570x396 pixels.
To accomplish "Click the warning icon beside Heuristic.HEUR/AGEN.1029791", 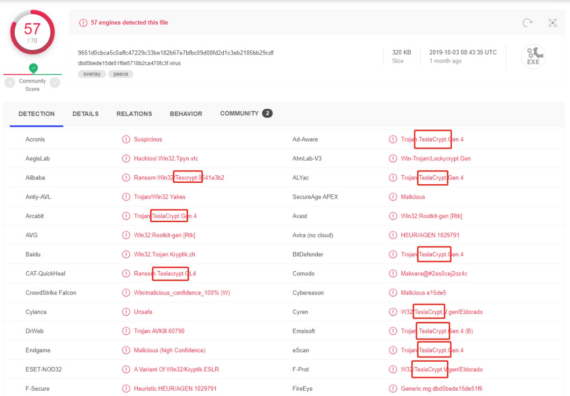I will point(126,388).
